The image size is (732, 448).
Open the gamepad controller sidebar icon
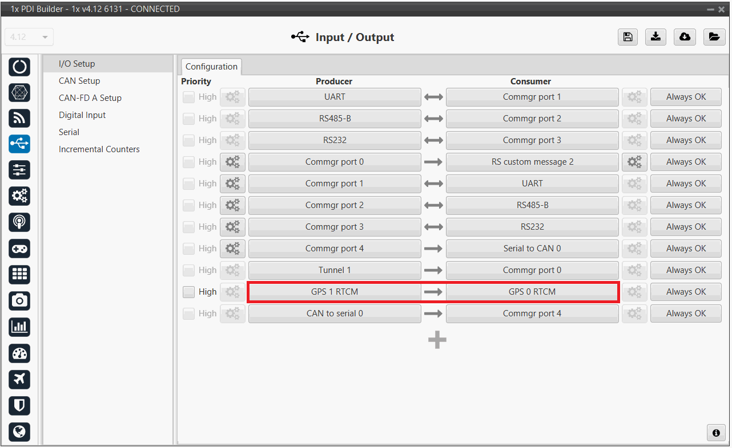(19, 249)
